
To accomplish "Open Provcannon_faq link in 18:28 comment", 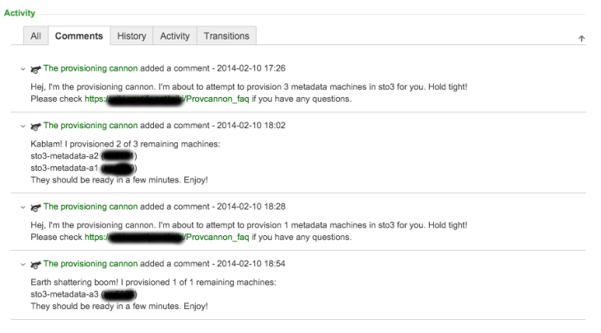I will pyautogui.click(x=167, y=237).
